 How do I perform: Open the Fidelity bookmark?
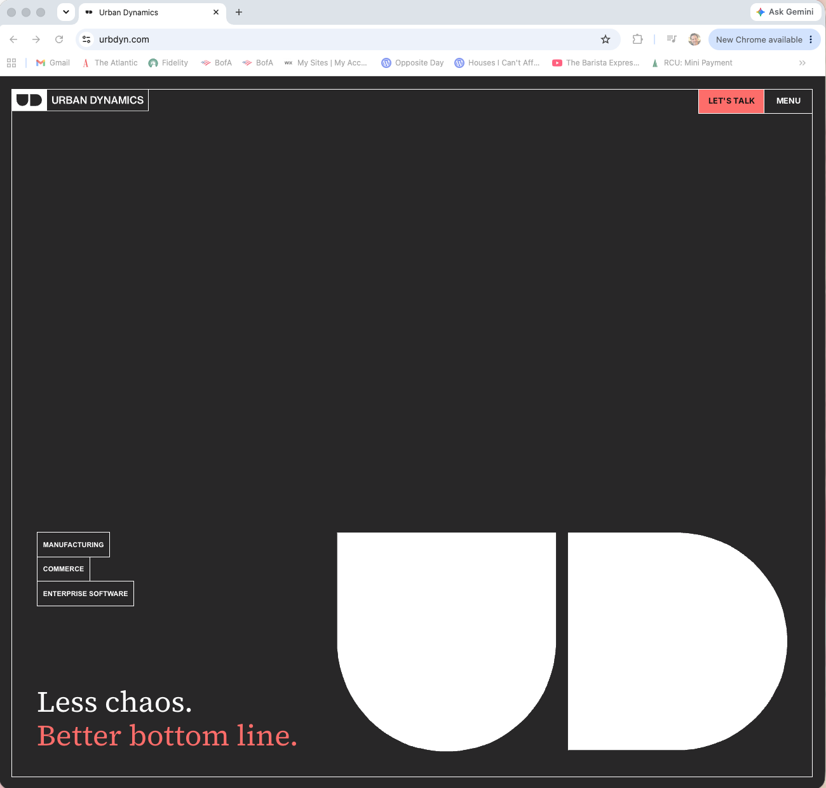[168, 63]
